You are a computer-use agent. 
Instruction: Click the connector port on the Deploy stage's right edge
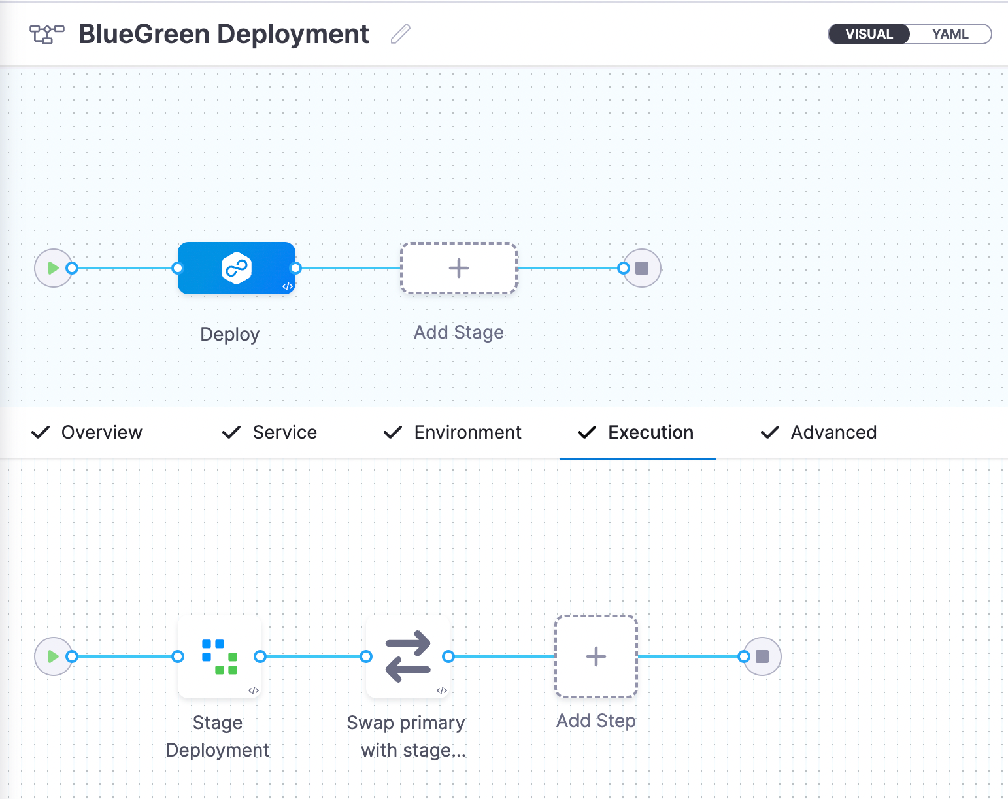point(295,268)
